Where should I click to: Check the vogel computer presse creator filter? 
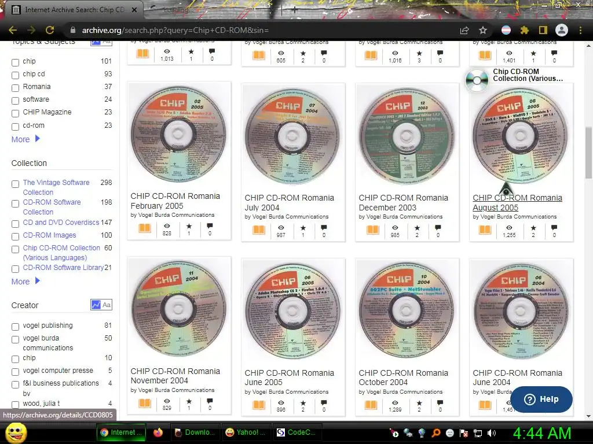click(15, 372)
